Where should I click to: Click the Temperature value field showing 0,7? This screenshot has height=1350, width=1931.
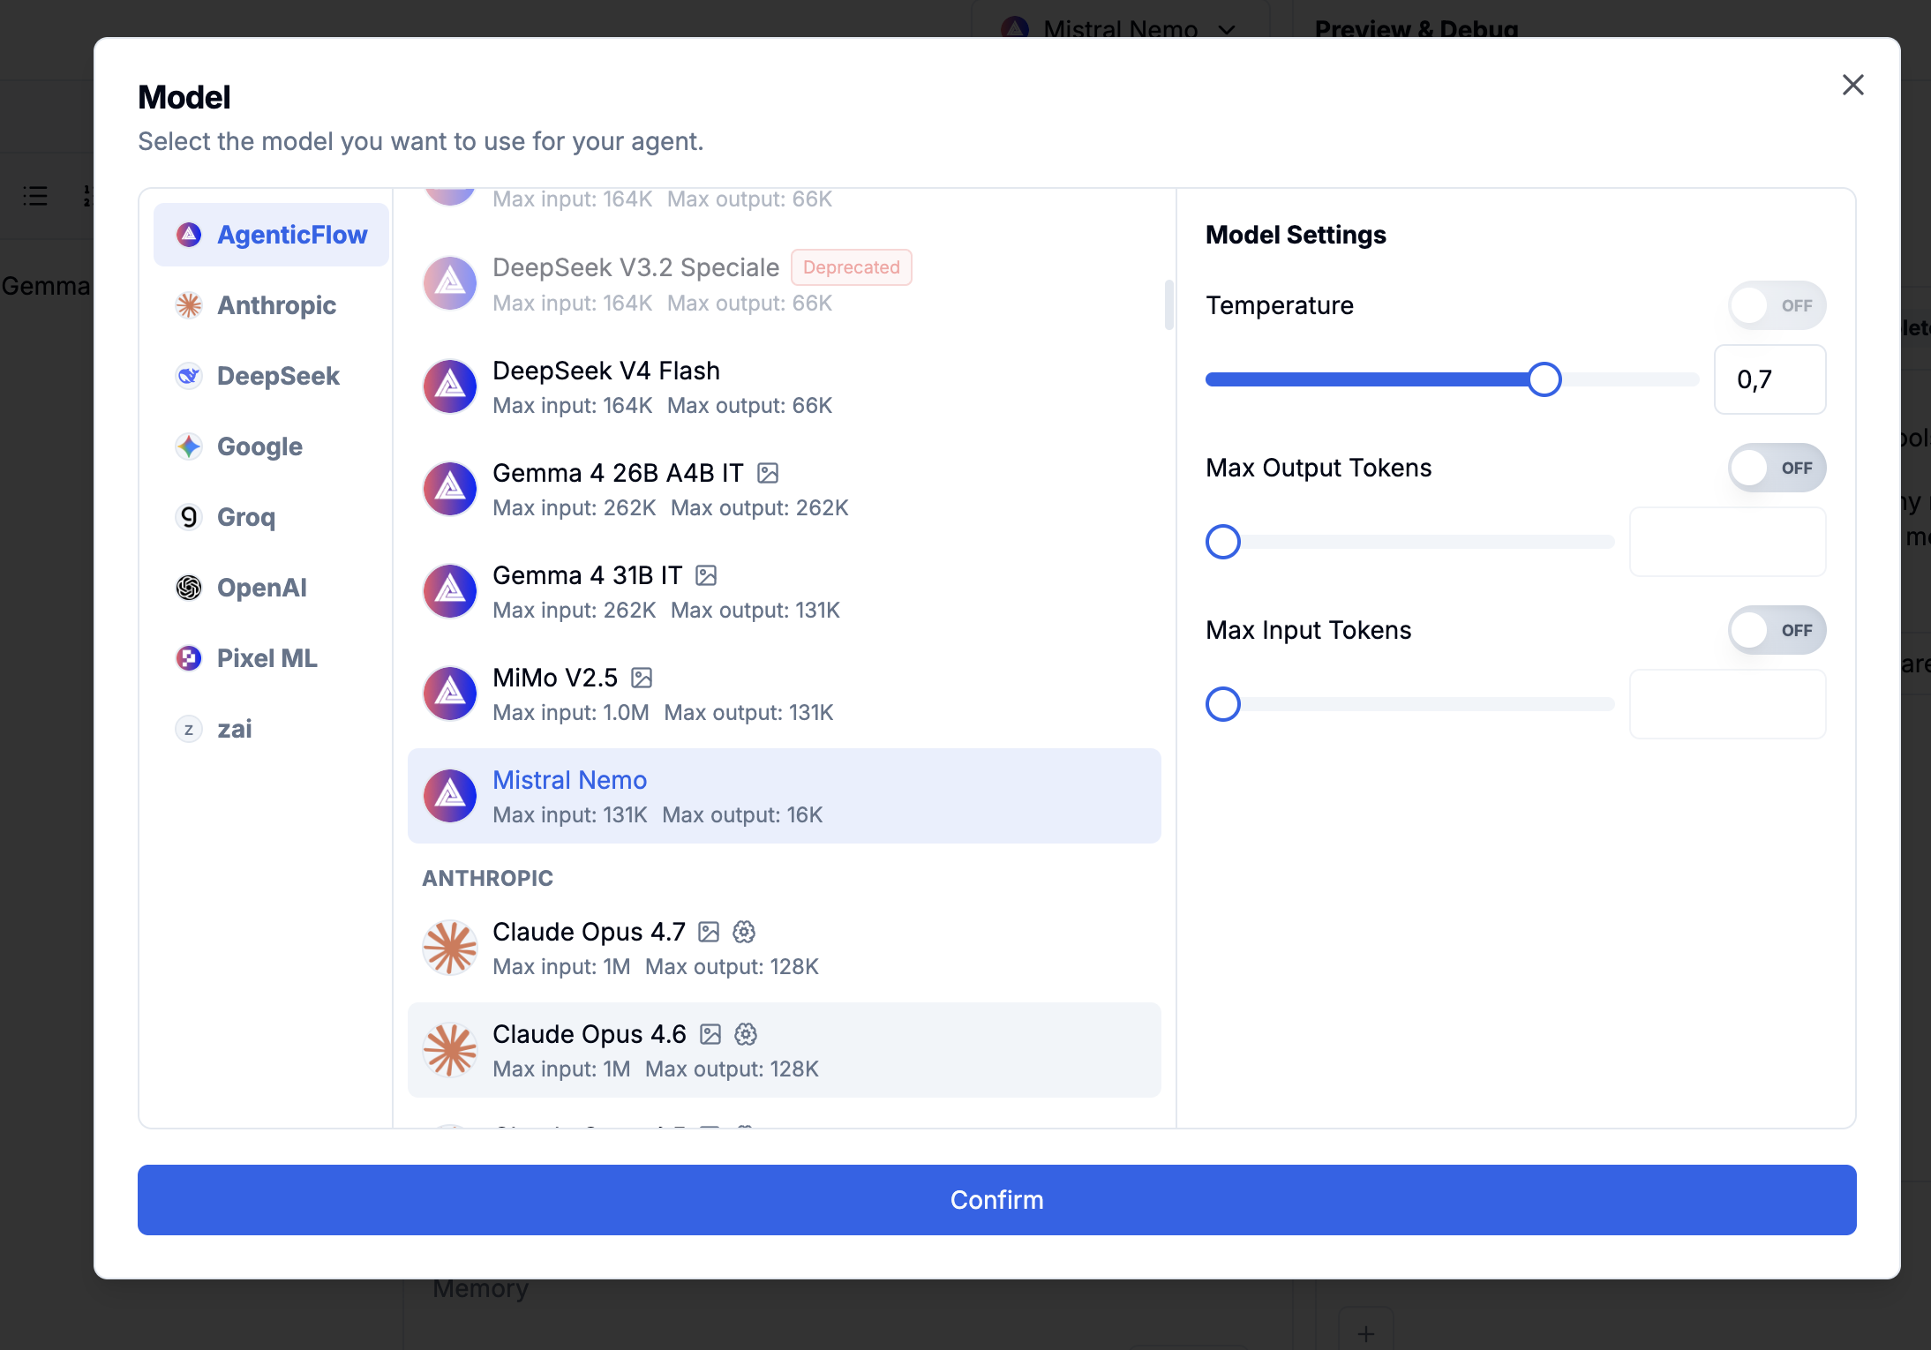[x=1770, y=379]
